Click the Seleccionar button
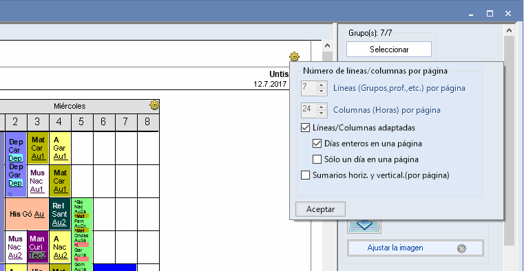Image resolution: width=524 pixels, height=271 pixels. [x=389, y=50]
